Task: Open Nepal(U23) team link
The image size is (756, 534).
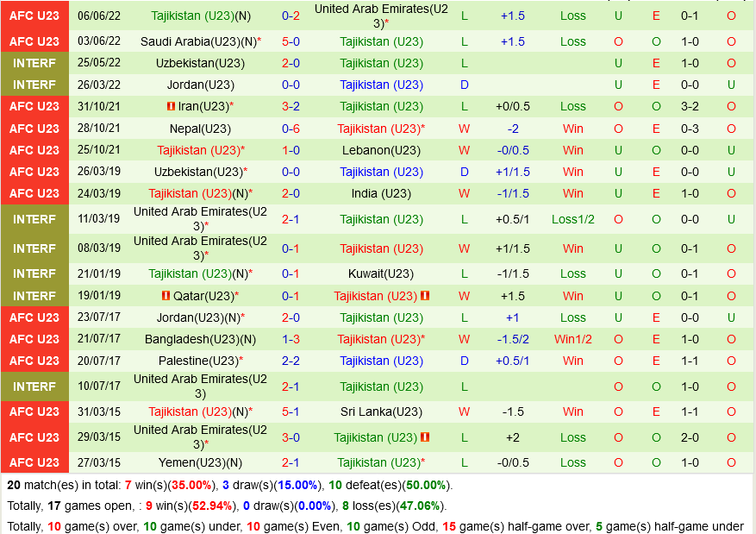Action: click(x=200, y=129)
